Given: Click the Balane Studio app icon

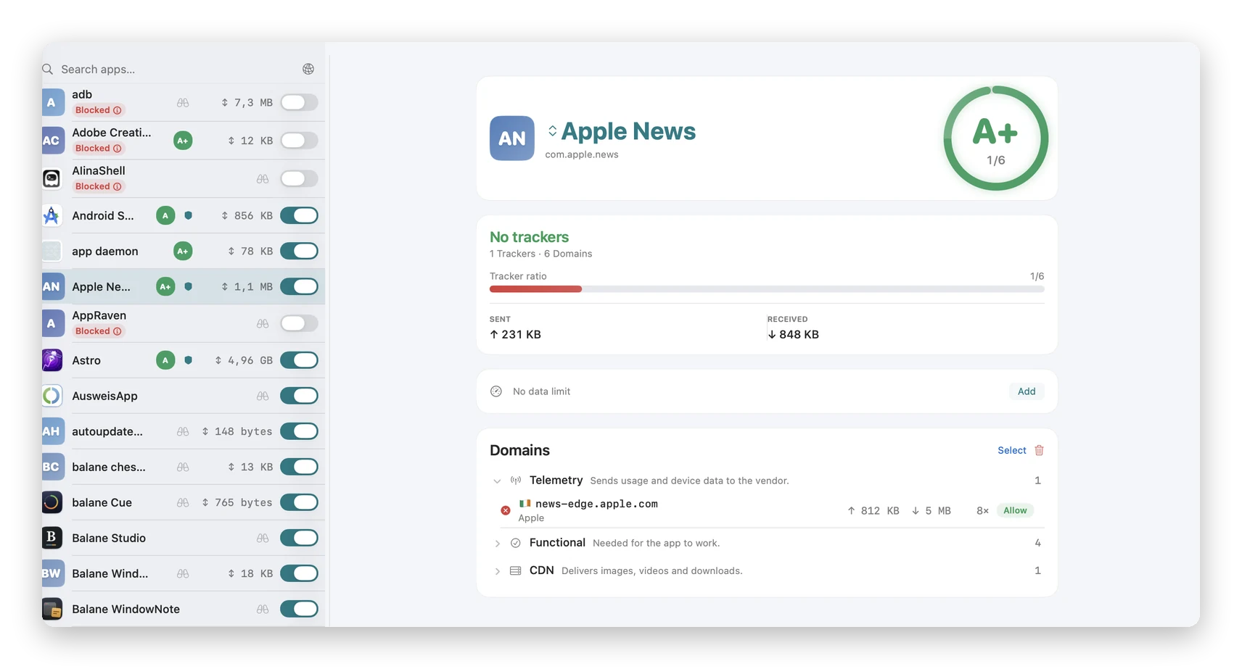Looking at the screenshot, I should pos(52,538).
